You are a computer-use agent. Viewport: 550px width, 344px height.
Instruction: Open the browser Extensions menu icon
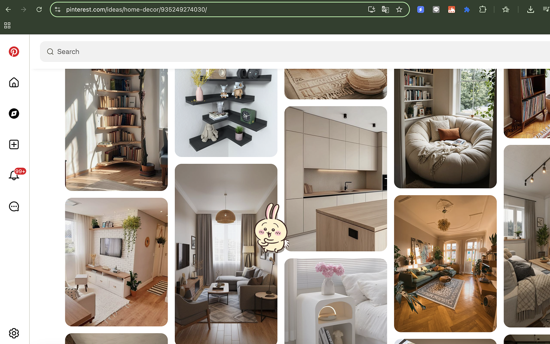coord(483,9)
